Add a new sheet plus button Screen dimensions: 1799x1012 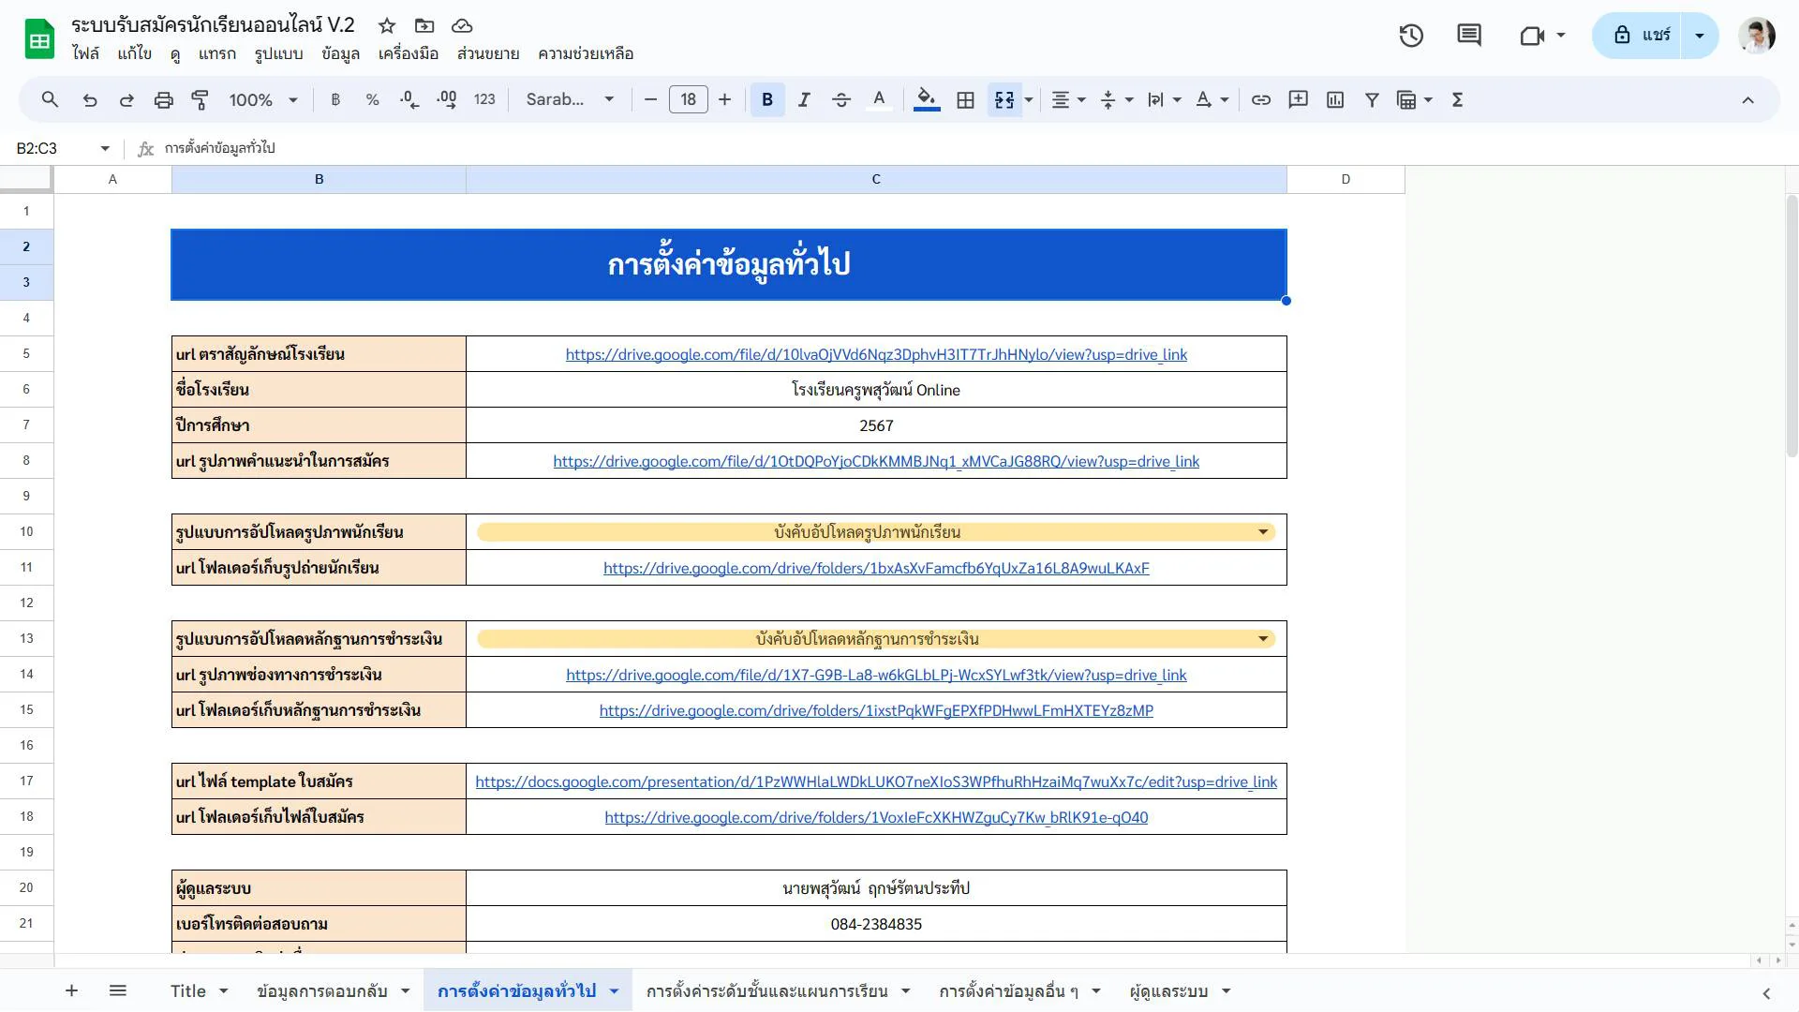[71, 990]
